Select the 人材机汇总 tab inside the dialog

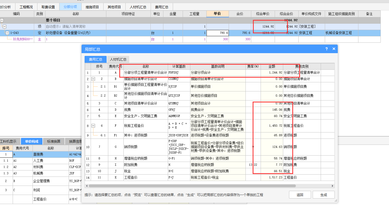coord(118,59)
